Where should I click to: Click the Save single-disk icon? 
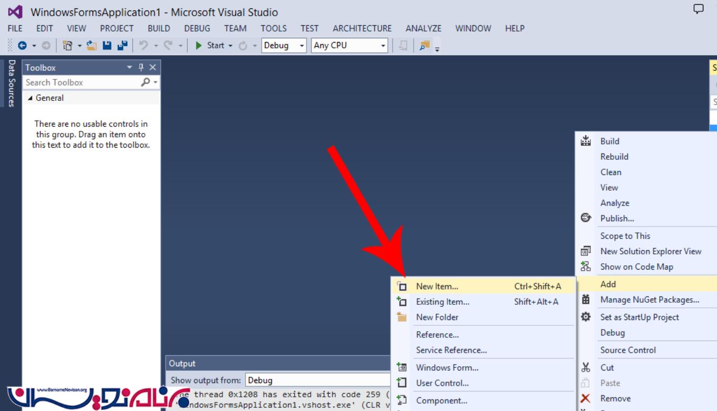(107, 46)
